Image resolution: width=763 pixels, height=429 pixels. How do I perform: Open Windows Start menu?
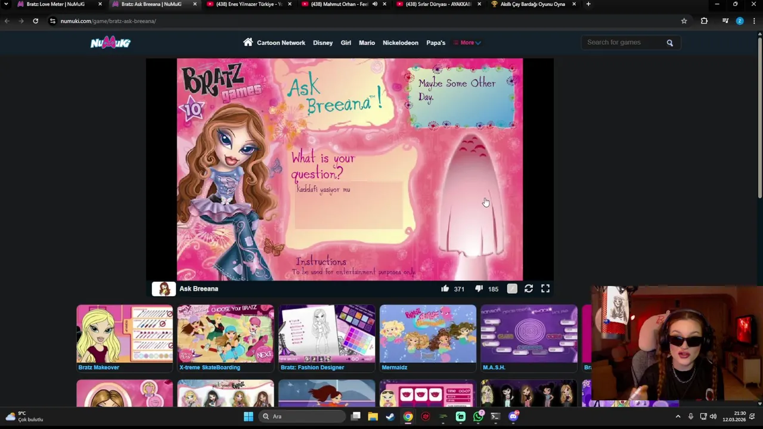click(249, 416)
